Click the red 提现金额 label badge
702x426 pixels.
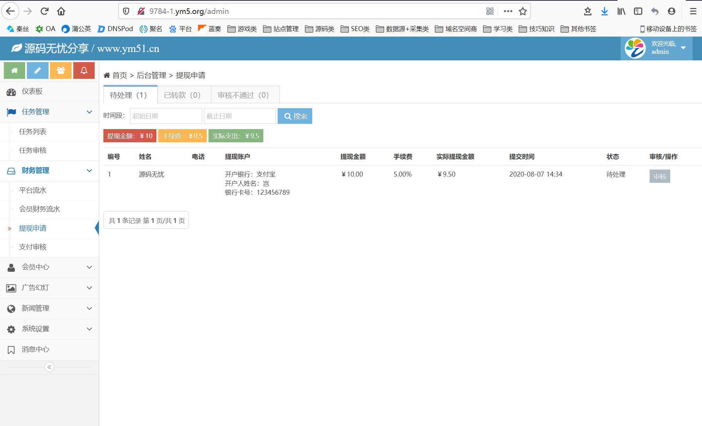tap(130, 136)
